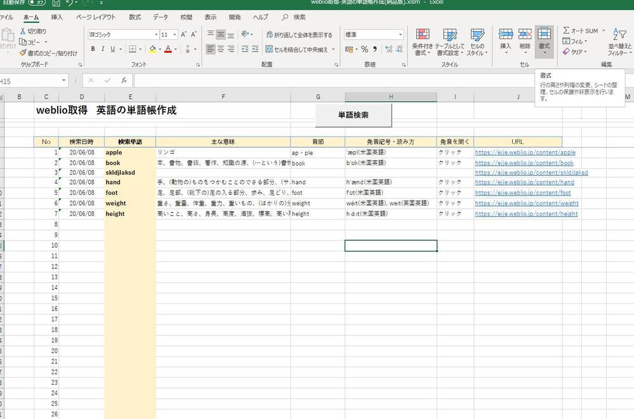The image size is (634, 419).
Task: Align cell content to bottom
Action: [231, 34]
